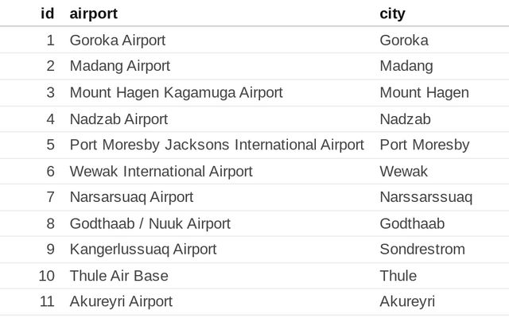Select Godthaab / Nuuk Airport cell
The height and width of the screenshot is (318, 509).
click(x=150, y=223)
